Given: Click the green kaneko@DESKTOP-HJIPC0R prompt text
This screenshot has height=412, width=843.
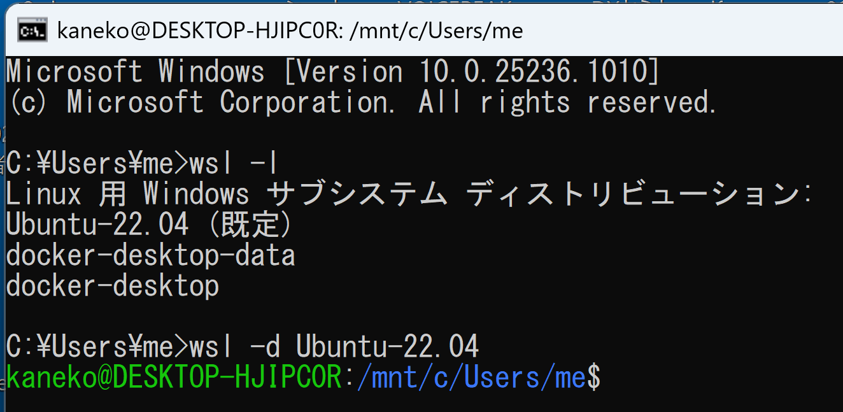Looking at the screenshot, I should [x=174, y=378].
